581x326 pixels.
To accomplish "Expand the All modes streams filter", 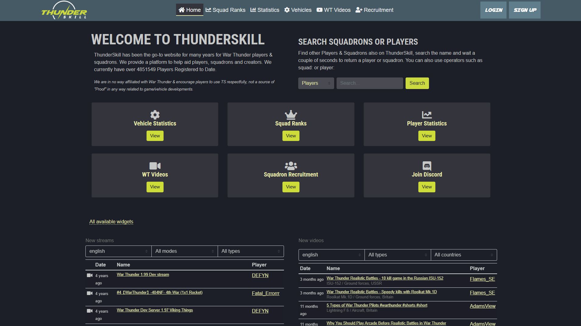I will [184, 251].
